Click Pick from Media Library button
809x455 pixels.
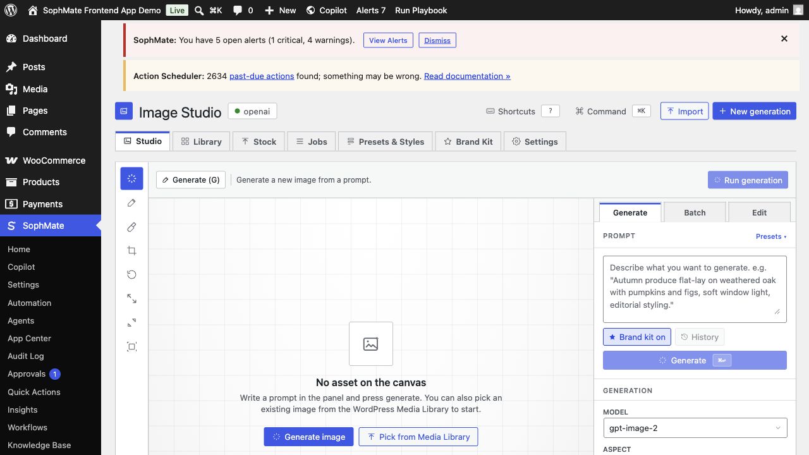(x=418, y=437)
